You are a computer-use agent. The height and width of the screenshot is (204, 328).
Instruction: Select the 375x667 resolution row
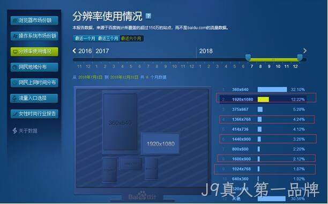pyautogui.click(x=264, y=109)
